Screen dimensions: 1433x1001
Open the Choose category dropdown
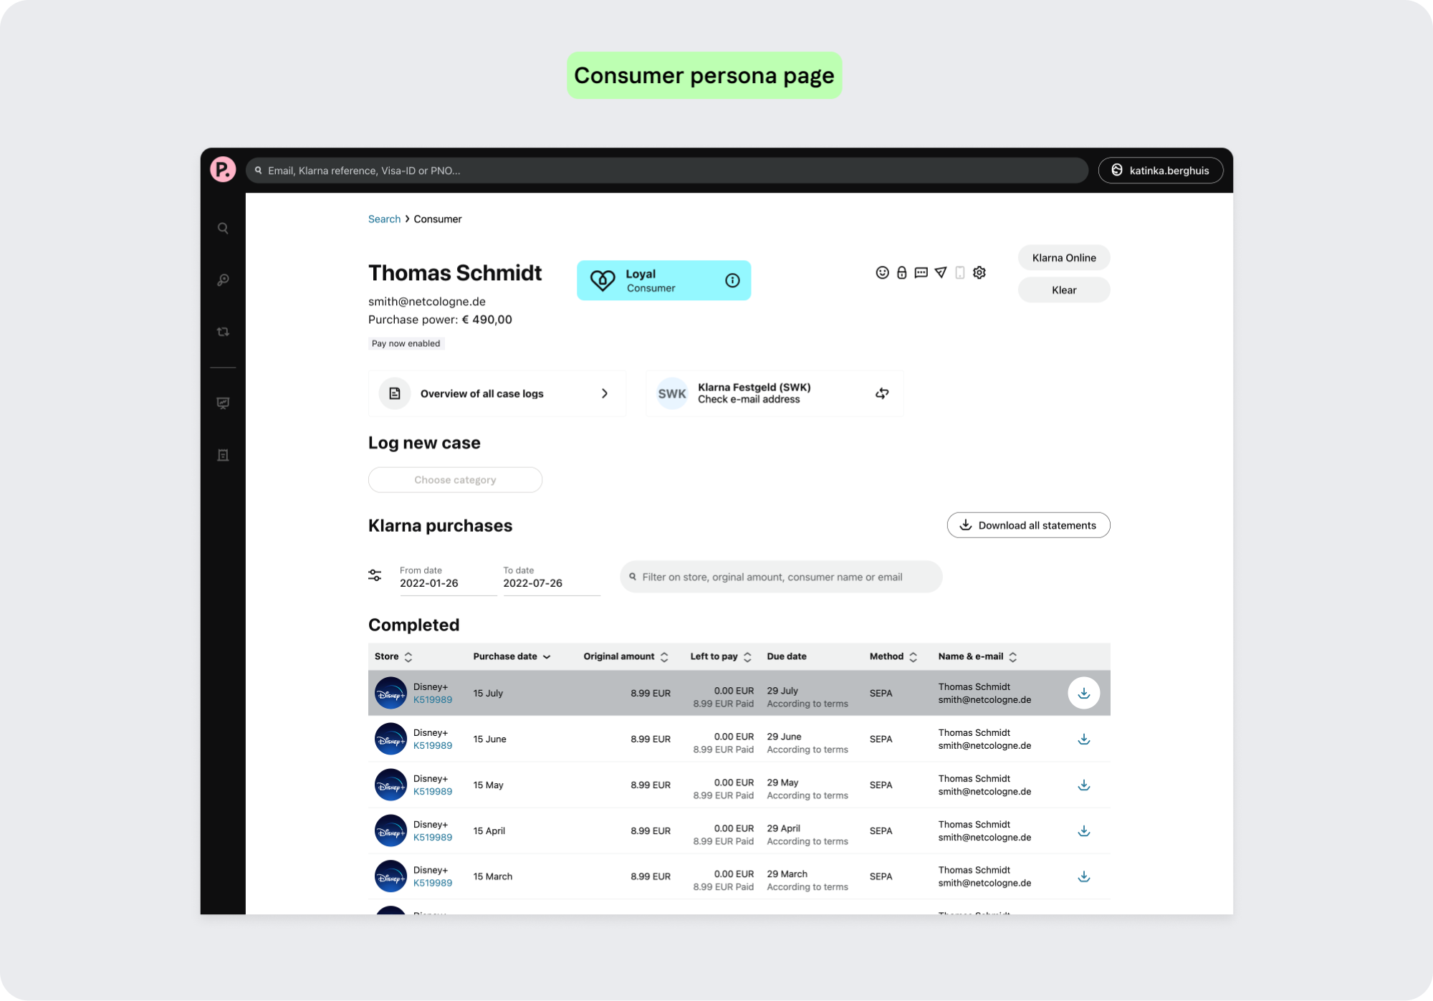point(455,480)
